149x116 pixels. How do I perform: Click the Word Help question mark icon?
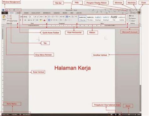coord(127,10)
